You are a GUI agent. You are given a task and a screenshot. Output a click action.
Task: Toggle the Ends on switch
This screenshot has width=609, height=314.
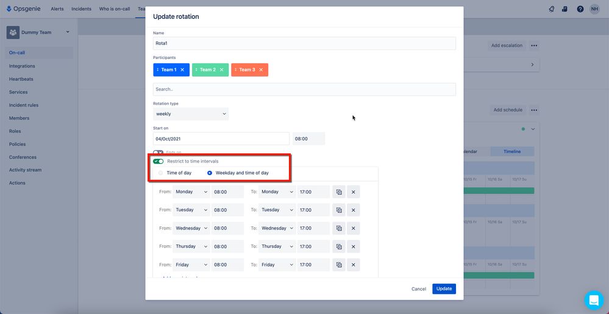click(x=158, y=153)
